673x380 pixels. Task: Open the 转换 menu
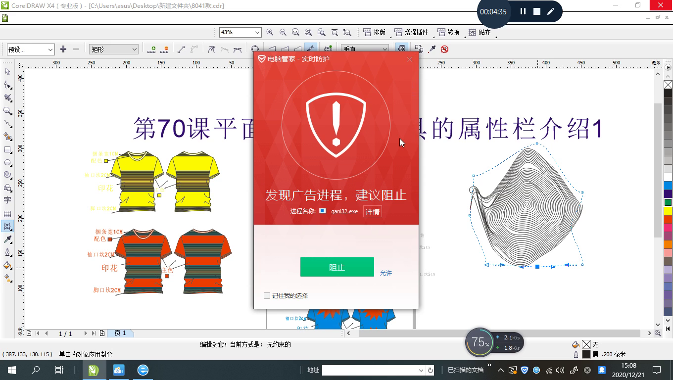click(449, 32)
